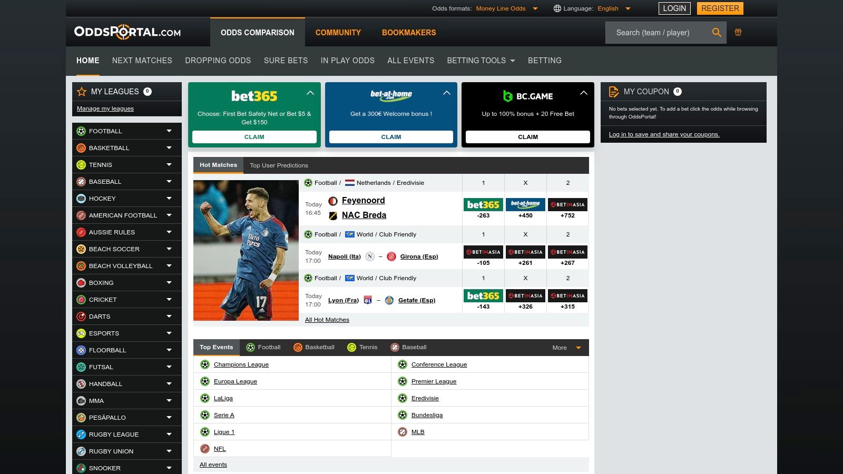Select the Basketball tab in Top Events
843x474 pixels.
(x=314, y=348)
